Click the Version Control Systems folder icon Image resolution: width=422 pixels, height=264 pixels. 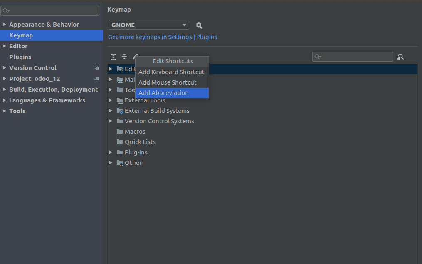[x=120, y=121]
